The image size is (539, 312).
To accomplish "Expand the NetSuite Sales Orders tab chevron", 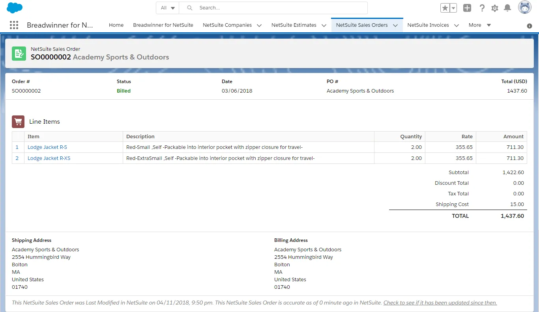I will click(x=395, y=25).
